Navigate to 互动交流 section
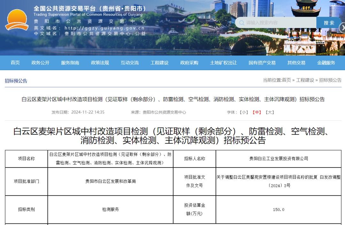Screen dimensions: 345x225 [130, 63]
